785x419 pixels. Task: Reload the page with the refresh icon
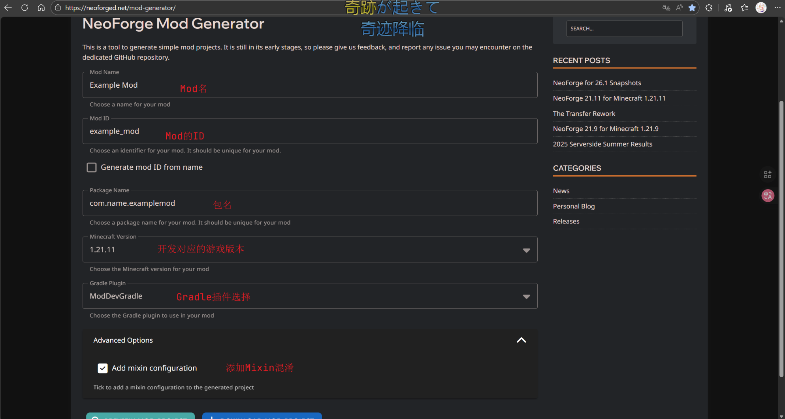24,8
